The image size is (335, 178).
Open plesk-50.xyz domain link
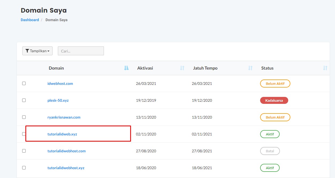point(58,100)
